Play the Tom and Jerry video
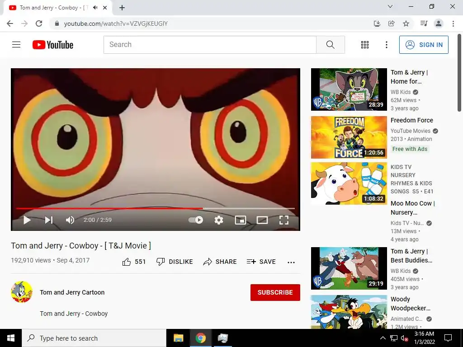 pyautogui.click(x=27, y=220)
